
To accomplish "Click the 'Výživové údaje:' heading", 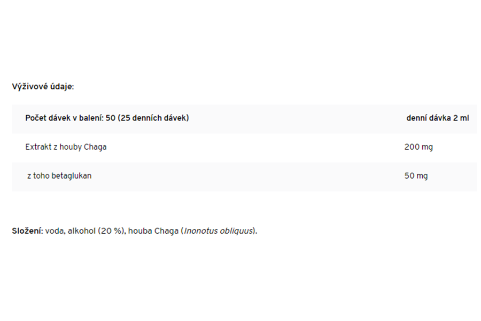I will 43,87.
